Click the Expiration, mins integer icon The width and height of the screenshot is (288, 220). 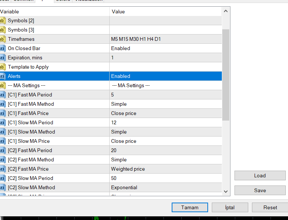point(3,58)
